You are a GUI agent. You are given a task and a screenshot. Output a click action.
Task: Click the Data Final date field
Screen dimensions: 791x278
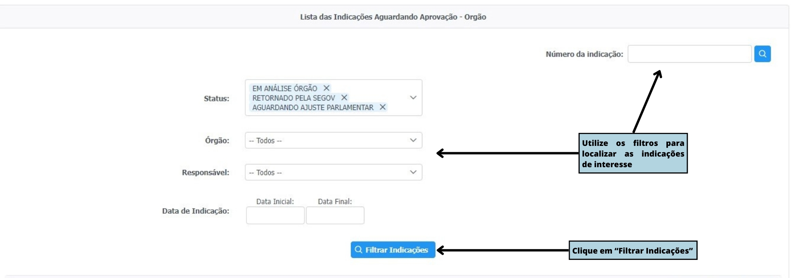click(x=335, y=215)
